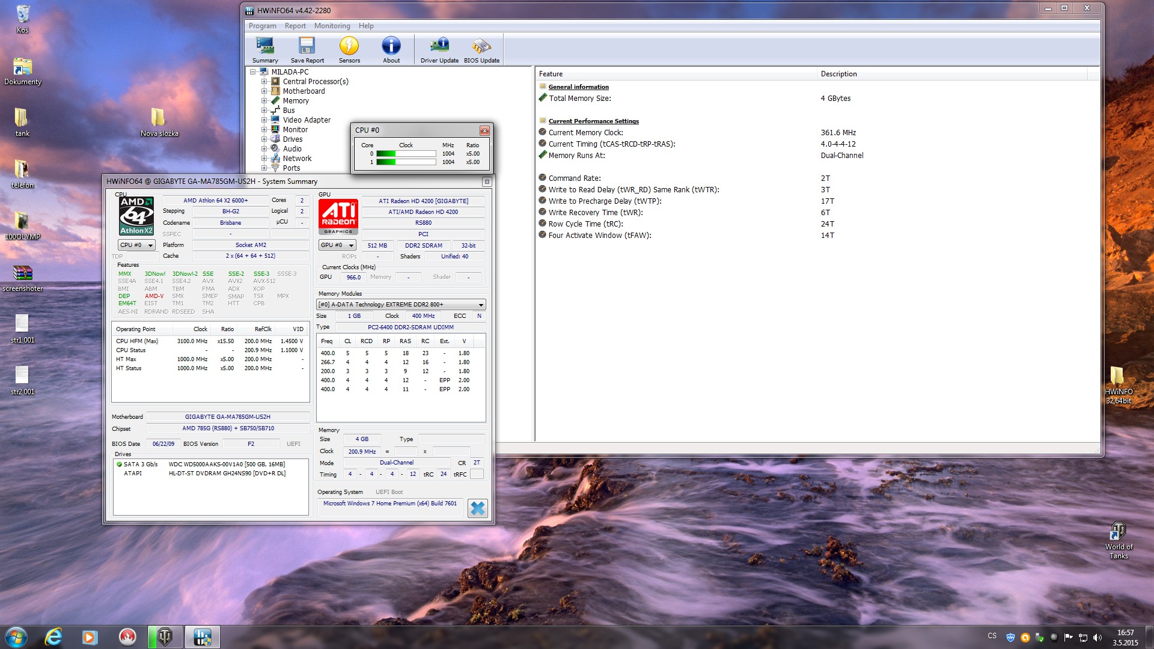
Task: Select the Audio node in the tree
Action: [x=292, y=149]
